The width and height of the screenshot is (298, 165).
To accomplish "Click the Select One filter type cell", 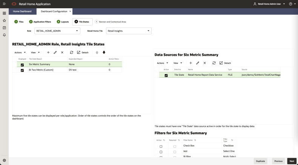I will click(x=229, y=151).
